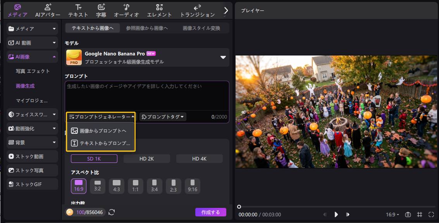
Task: Take a snapshot with the camera icon
Action: coord(408,214)
